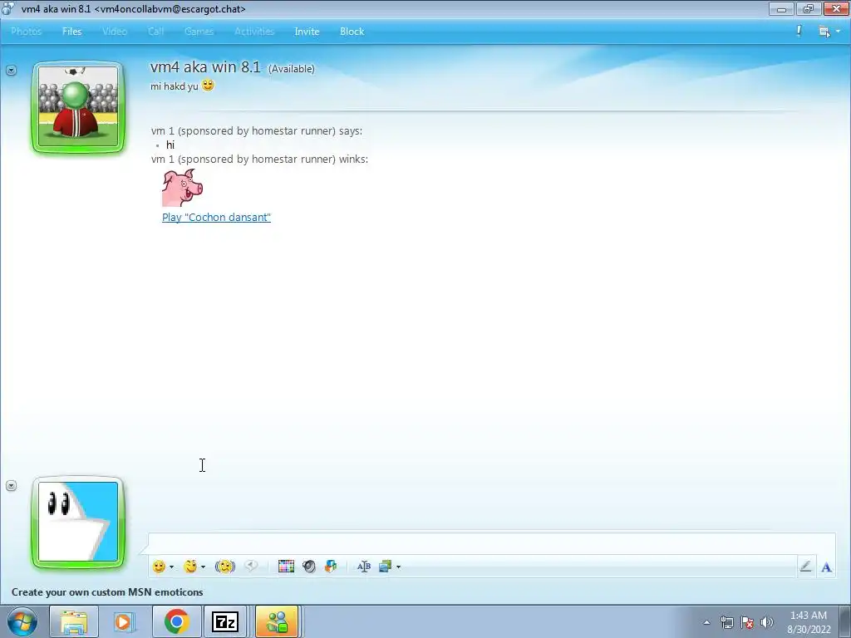This screenshot has width=851, height=638.
Task: Switch to text typing mode A icon
Action: 827,567
